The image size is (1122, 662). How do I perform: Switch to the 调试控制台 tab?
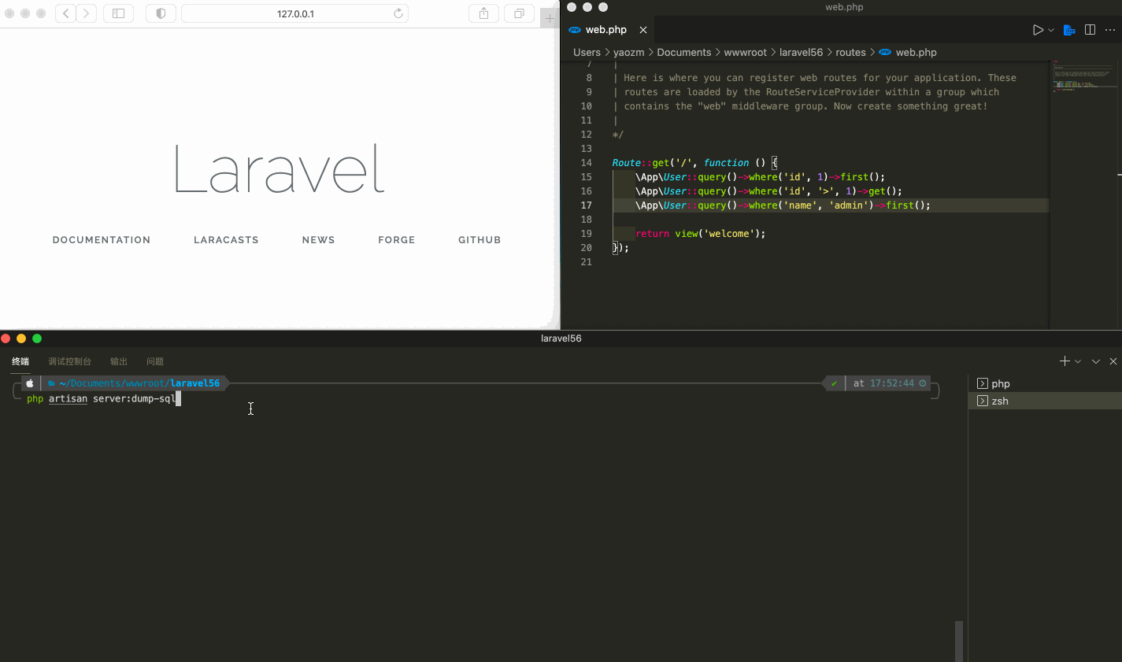(69, 361)
